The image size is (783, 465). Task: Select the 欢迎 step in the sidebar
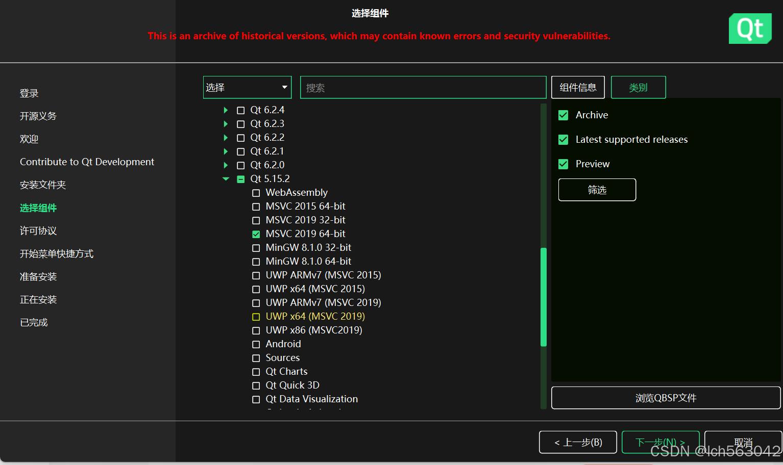click(x=29, y=139)
